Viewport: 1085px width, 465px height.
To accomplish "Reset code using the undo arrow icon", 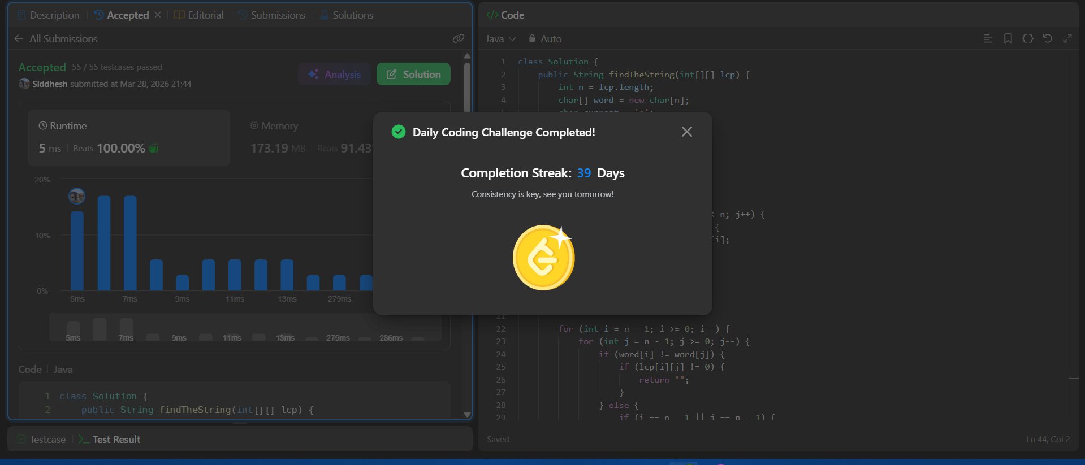I will [x=1047, y=38].
